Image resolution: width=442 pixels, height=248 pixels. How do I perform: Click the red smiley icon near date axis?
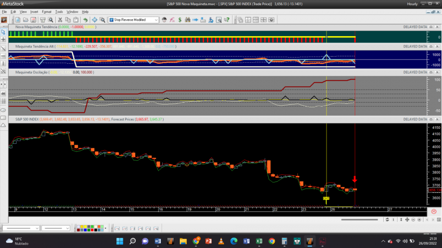pos(434,211)
